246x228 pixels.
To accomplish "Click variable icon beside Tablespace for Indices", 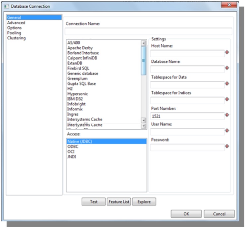I will [x=227, y=99].
